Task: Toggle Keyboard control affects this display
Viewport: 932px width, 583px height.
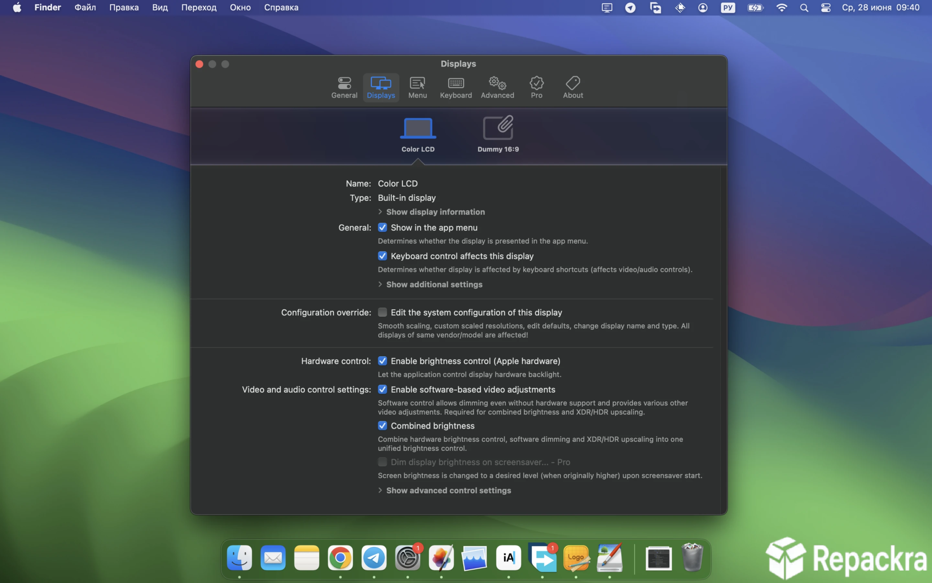Action: 382,256
